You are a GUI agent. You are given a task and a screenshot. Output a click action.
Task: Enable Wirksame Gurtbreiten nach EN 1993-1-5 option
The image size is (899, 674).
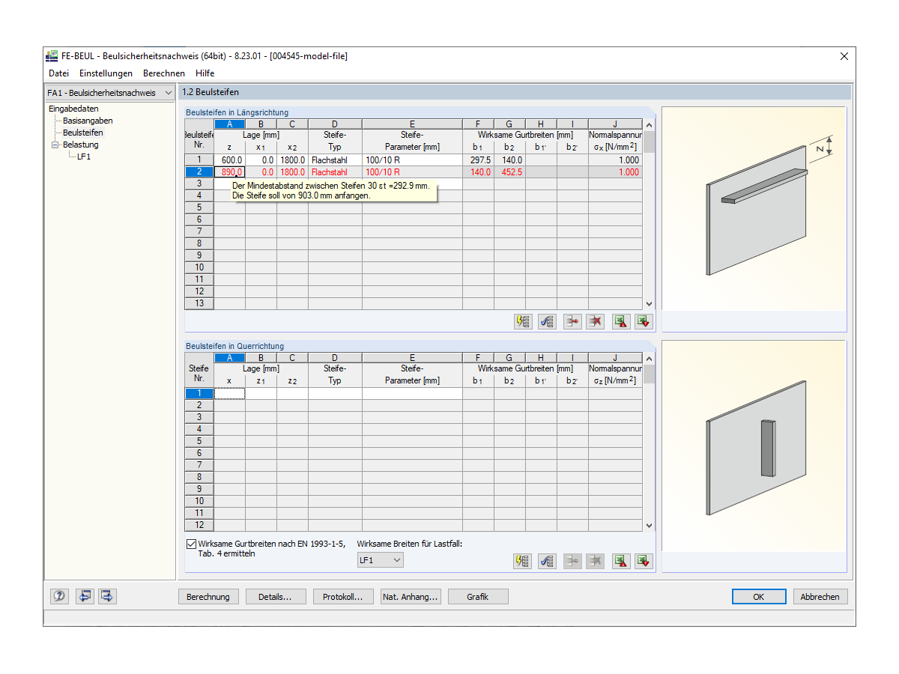tap(191, 543)
